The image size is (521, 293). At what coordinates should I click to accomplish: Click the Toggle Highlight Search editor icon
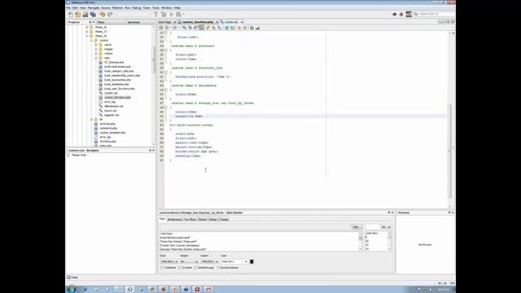[201, 28]
